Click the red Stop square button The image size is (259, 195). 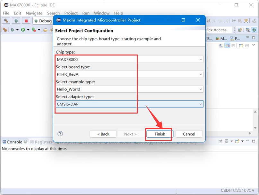click(26, 21)
